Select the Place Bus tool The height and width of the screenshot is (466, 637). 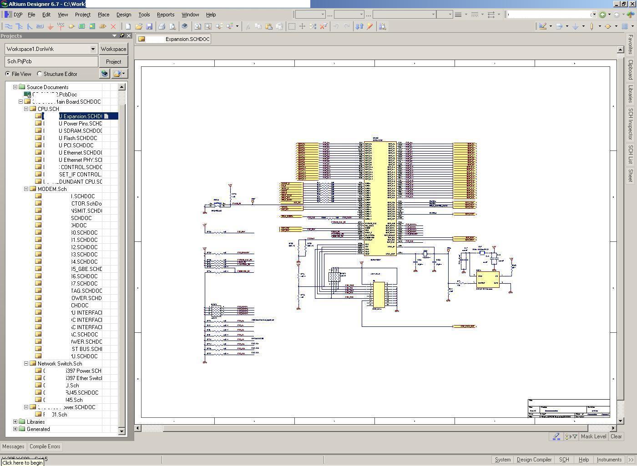pos(20,26)
